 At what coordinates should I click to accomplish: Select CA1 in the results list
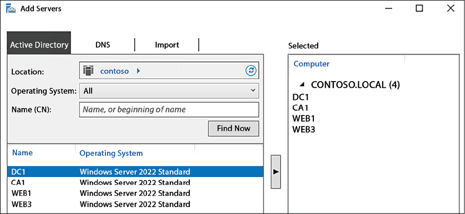[135, 182]
